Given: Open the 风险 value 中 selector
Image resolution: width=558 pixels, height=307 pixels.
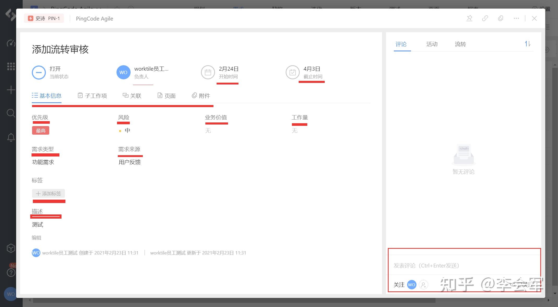Looking at the screenshot, I should pos(127,130).
